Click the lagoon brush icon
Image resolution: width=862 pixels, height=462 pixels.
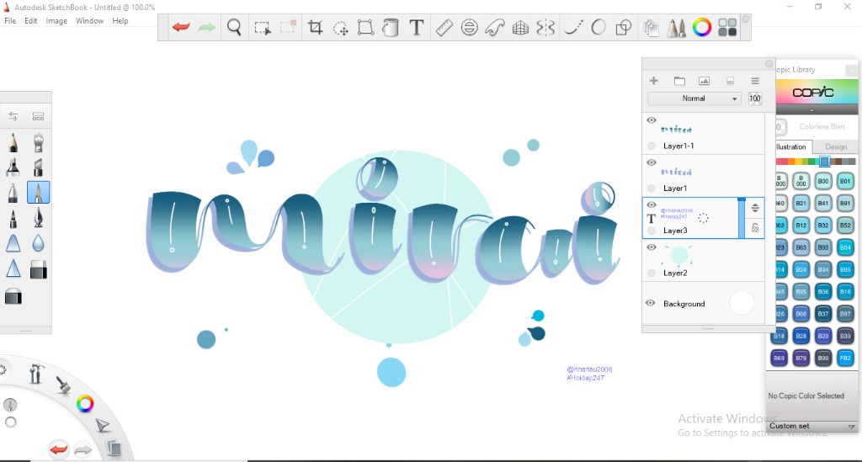coord(63,384)
